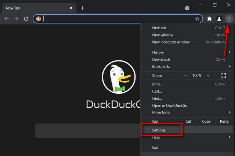Choose New window from menu
The width and height of the screenshot is (235, 156).
click(x=187, y=35)
